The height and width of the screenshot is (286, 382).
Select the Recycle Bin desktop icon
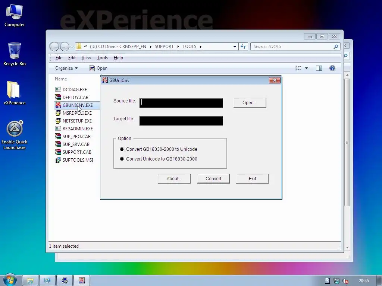(x=15, y=54)
